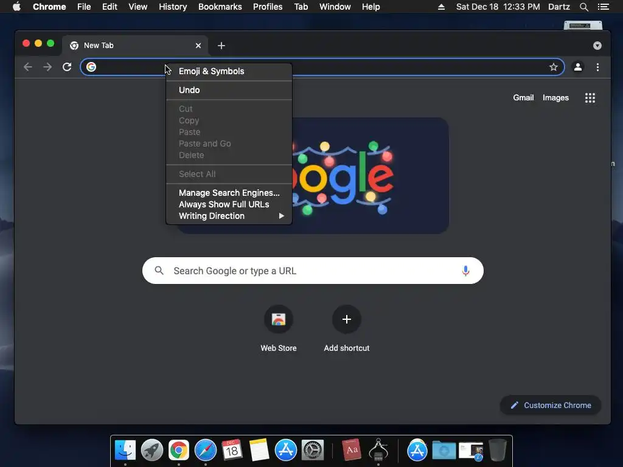Open the App Store icon beside the Downloads folder in the Dock

417,451
